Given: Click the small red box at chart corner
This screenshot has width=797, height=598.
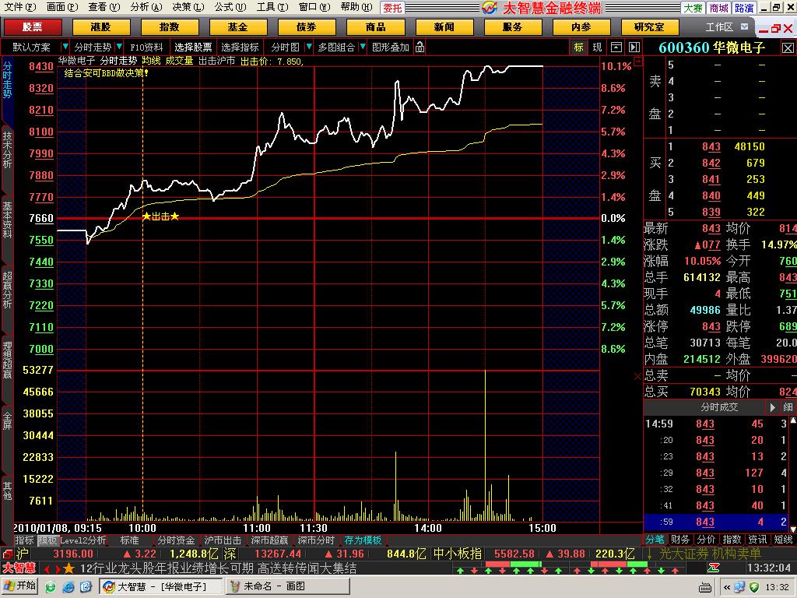Looking at the screenshot, I should pyautogui.click(x=638, y=62).
